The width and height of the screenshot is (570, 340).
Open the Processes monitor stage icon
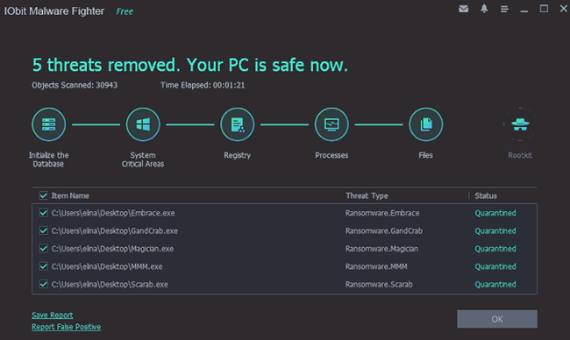331,124
